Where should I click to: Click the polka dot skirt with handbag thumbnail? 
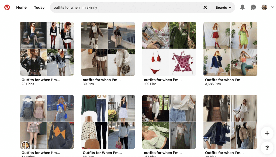[x=94, y=135]
